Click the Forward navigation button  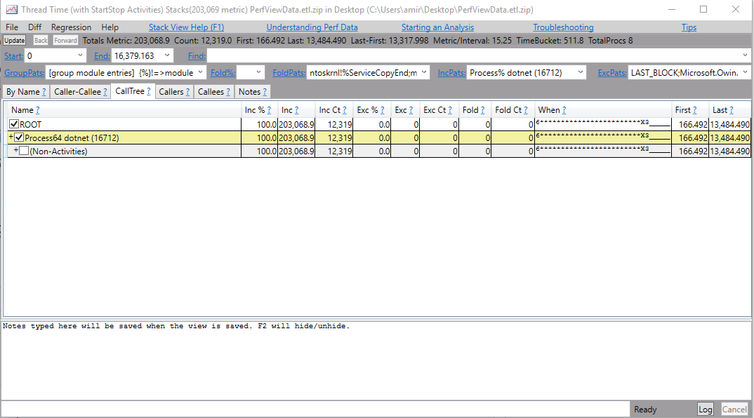pyautogui.click(x=65, y=40)
